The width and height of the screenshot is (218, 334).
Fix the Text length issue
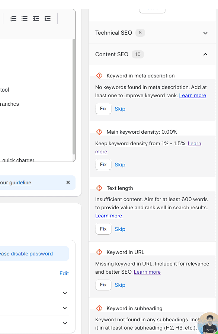[x=103, y=229]
